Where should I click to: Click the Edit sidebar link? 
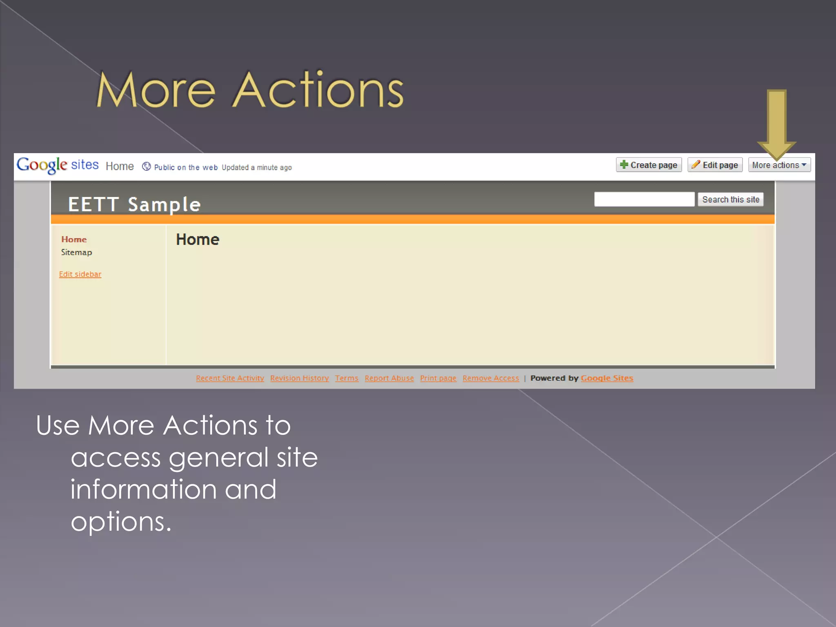[80, 274]
